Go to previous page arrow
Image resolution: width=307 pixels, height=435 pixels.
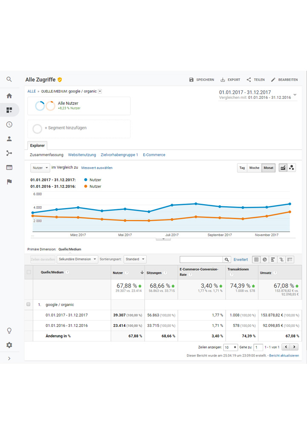(286, 347)
